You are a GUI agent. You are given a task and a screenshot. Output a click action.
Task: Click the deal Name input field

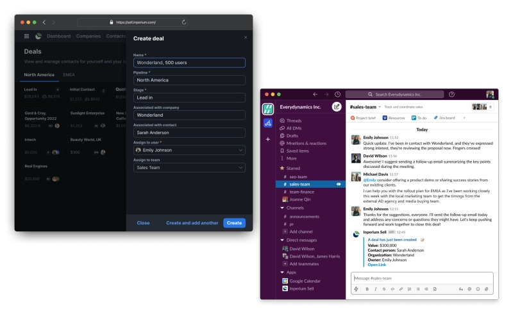tap(189, 62)
